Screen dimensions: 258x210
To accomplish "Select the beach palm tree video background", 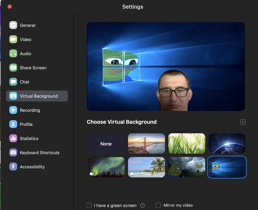I will (x=146, y=167).
